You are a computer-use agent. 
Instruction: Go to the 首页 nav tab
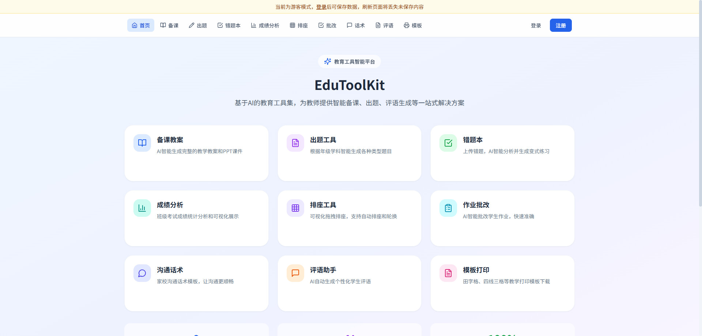click(x=141, y=25)
